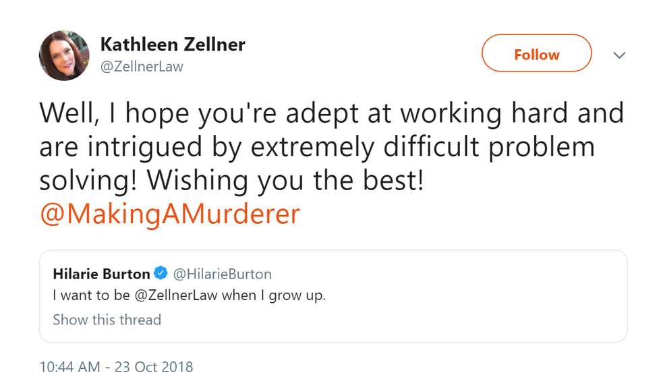Open the Kathleen Zellner display name link
Image resolution: width=661 pixels, height=385 pixels.
pyautogui.click(x=172, y=45)
